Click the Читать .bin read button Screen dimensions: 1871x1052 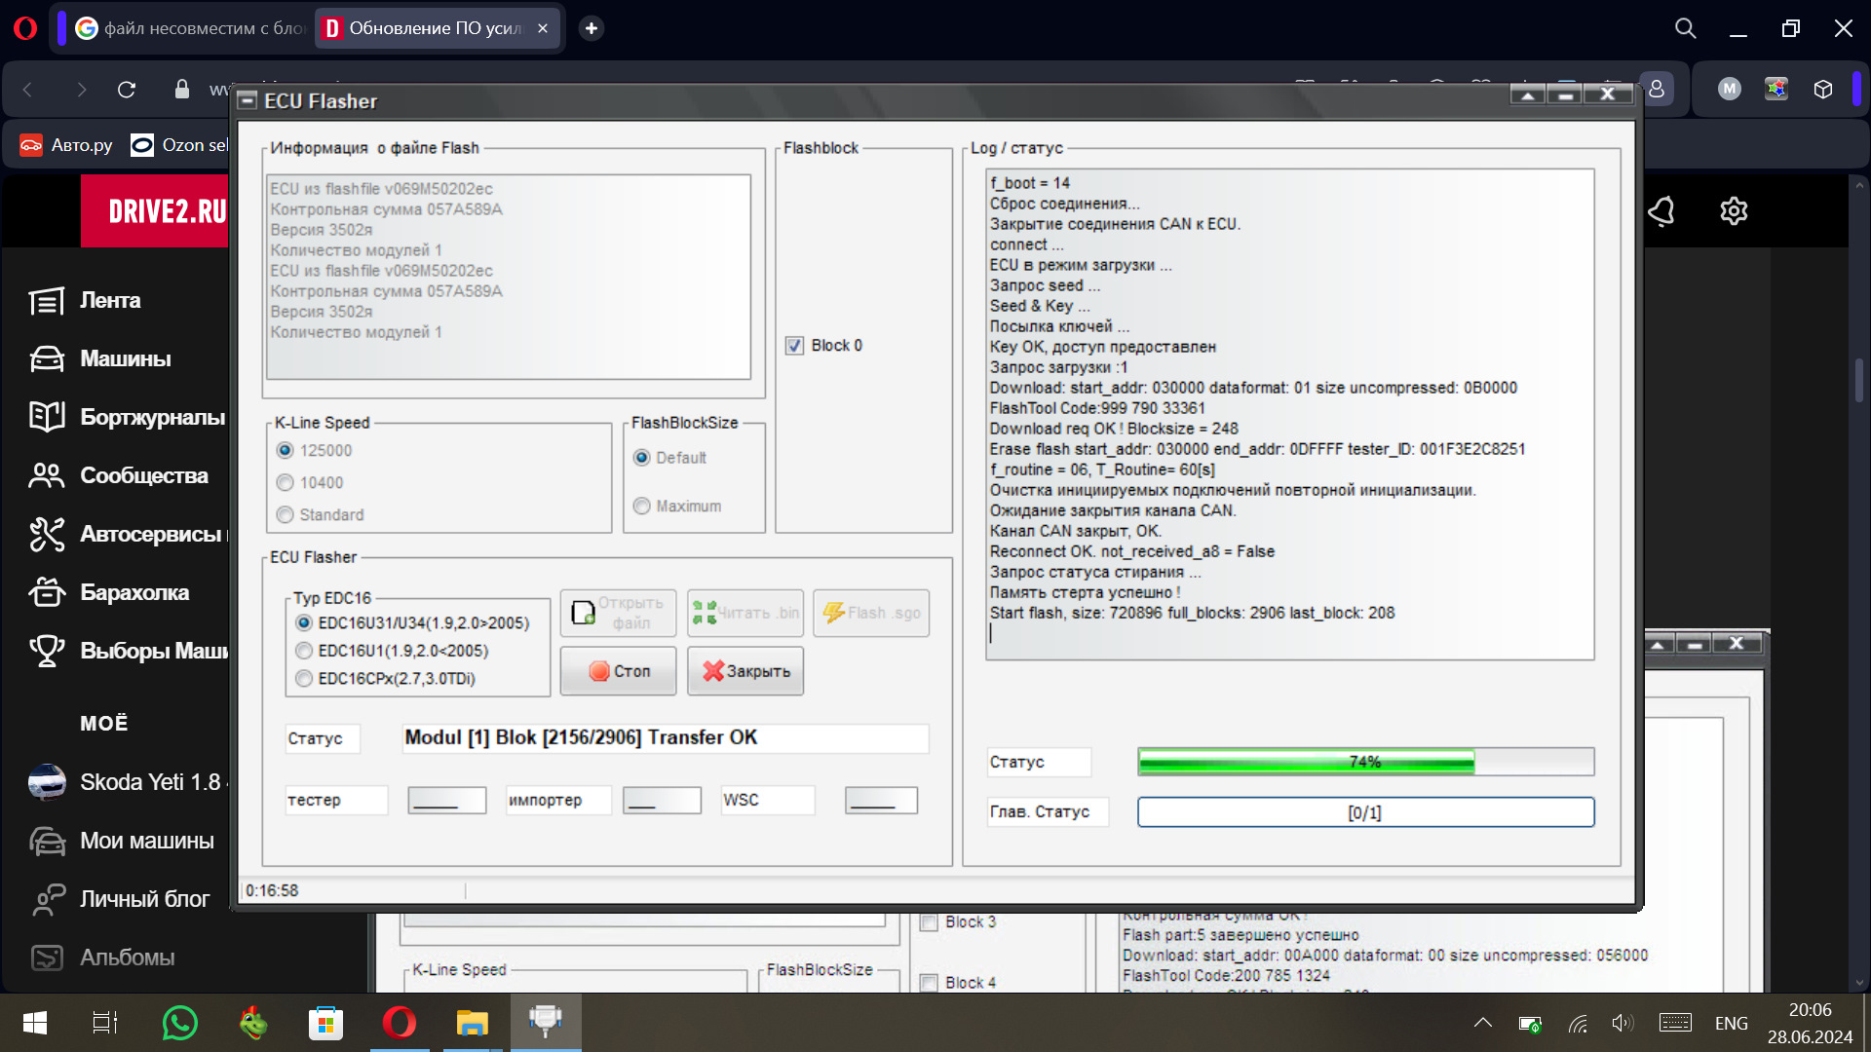[x=745, y=613]
